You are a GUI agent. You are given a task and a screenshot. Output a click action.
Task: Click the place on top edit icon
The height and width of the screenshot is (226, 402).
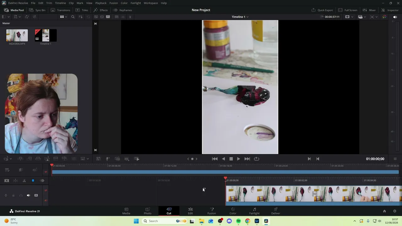tap(56, 159)
